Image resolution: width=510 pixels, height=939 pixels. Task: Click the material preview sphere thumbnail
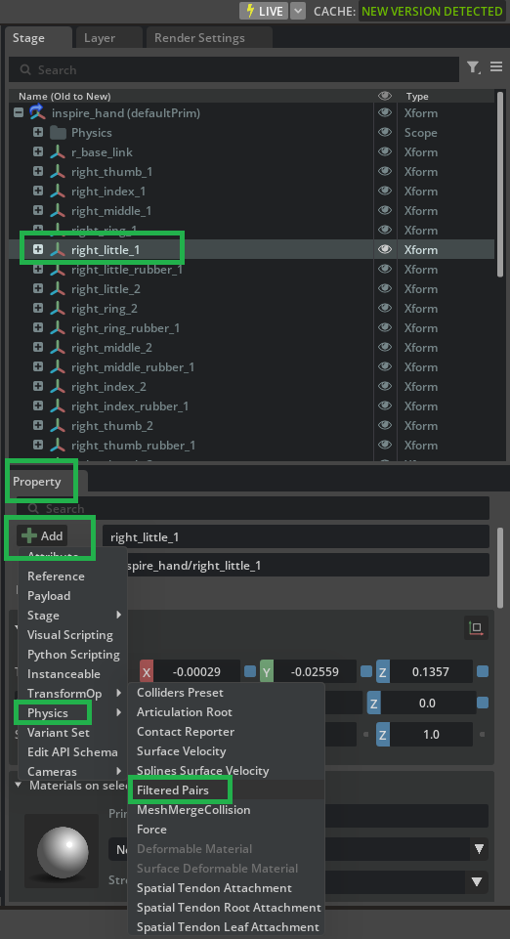click(x=62, y=850)
